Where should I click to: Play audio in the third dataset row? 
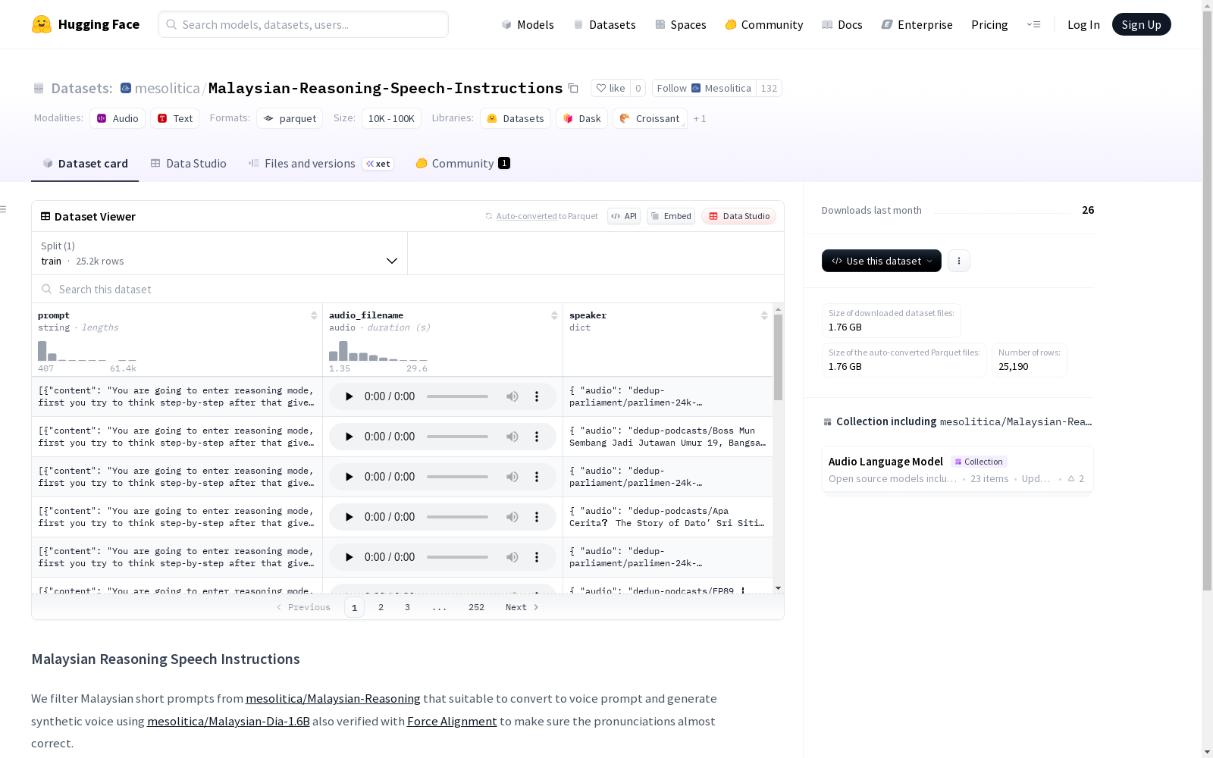(349, 477)
